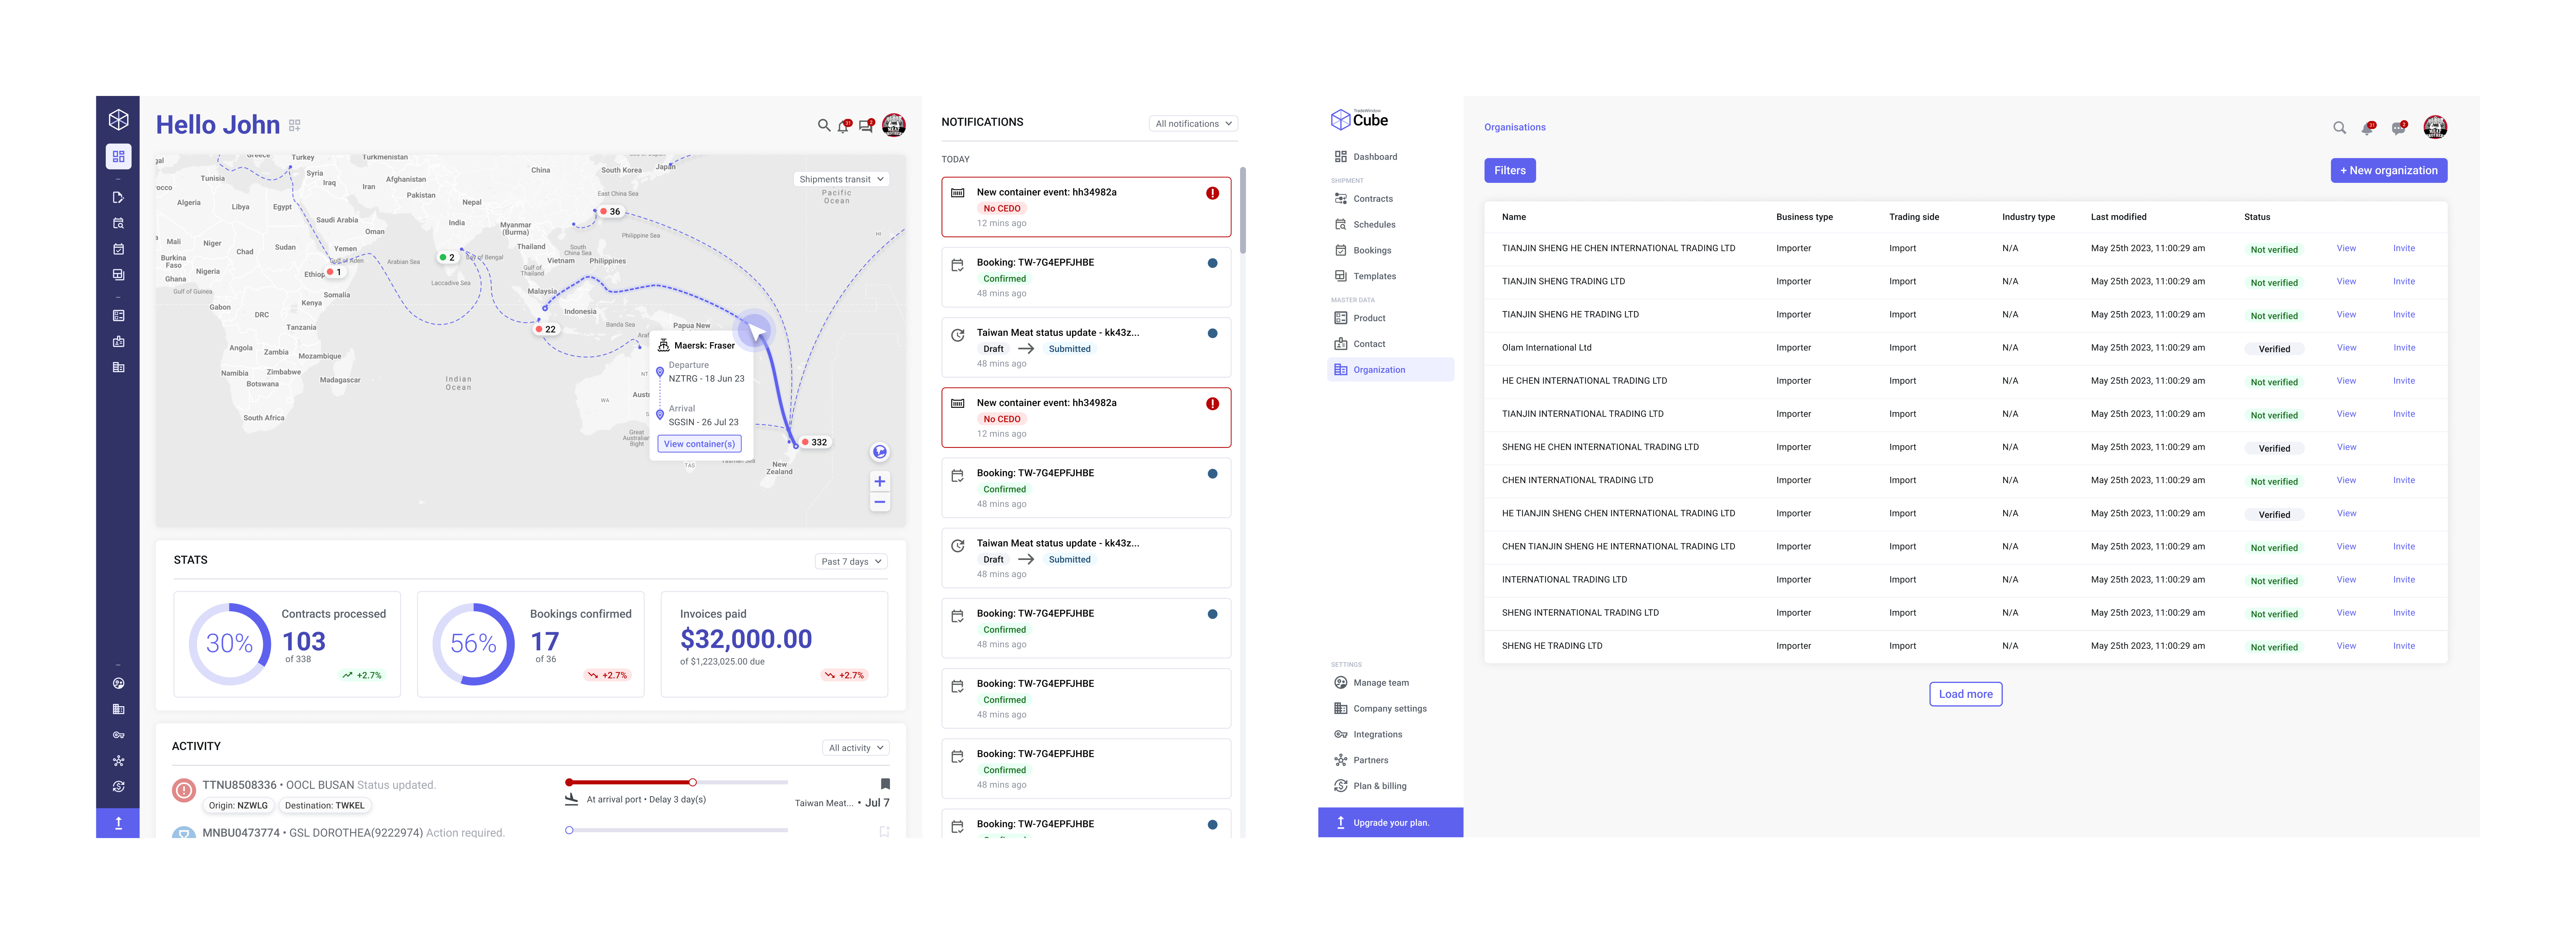The width and height of the screenshot is (2576, 934).
Task: Click slider handle on MNBU0473774 progress bar
Action: 569,830
